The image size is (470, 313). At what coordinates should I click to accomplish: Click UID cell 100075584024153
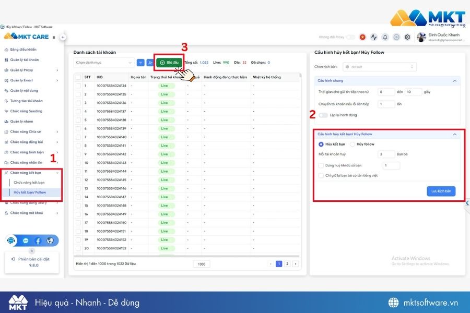112,248
